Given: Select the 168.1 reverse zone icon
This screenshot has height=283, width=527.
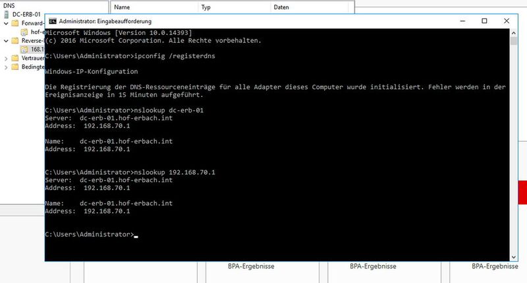Looking at the screenshot, I should (24, 49).
